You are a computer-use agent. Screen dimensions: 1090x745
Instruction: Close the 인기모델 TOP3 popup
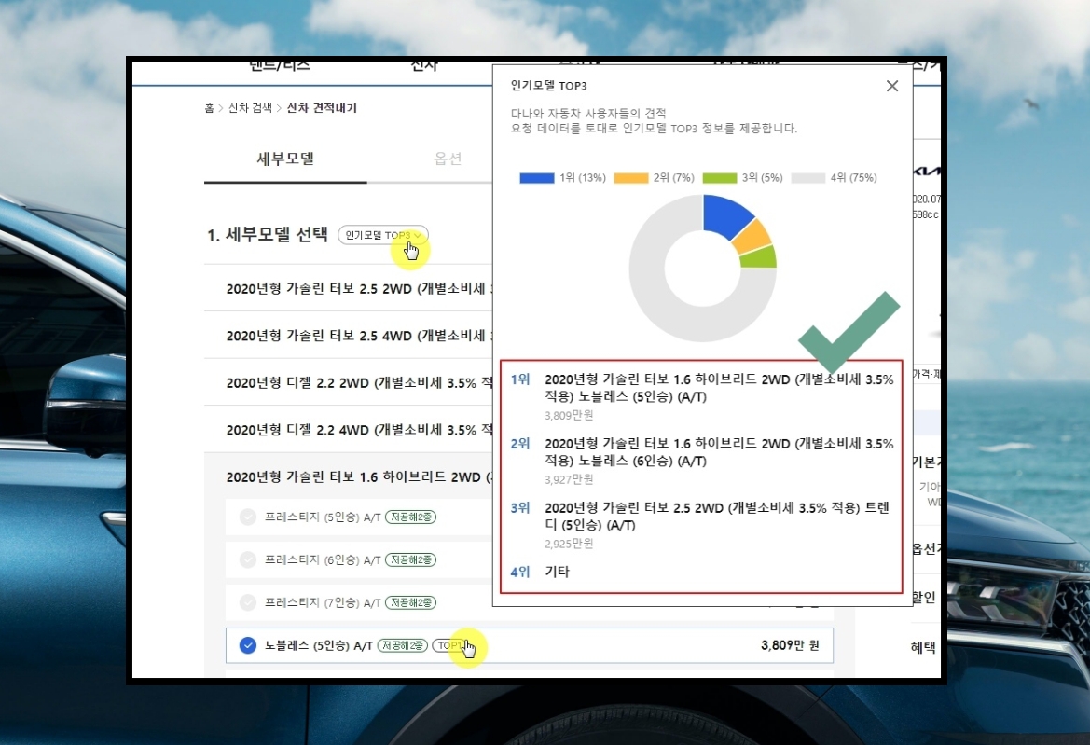(x=892, y=86)
